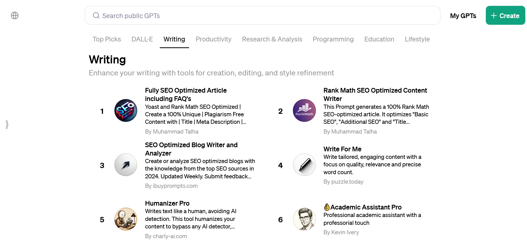Open the Research & Analysis tab

pyautogui.click(x=272, y=39)
